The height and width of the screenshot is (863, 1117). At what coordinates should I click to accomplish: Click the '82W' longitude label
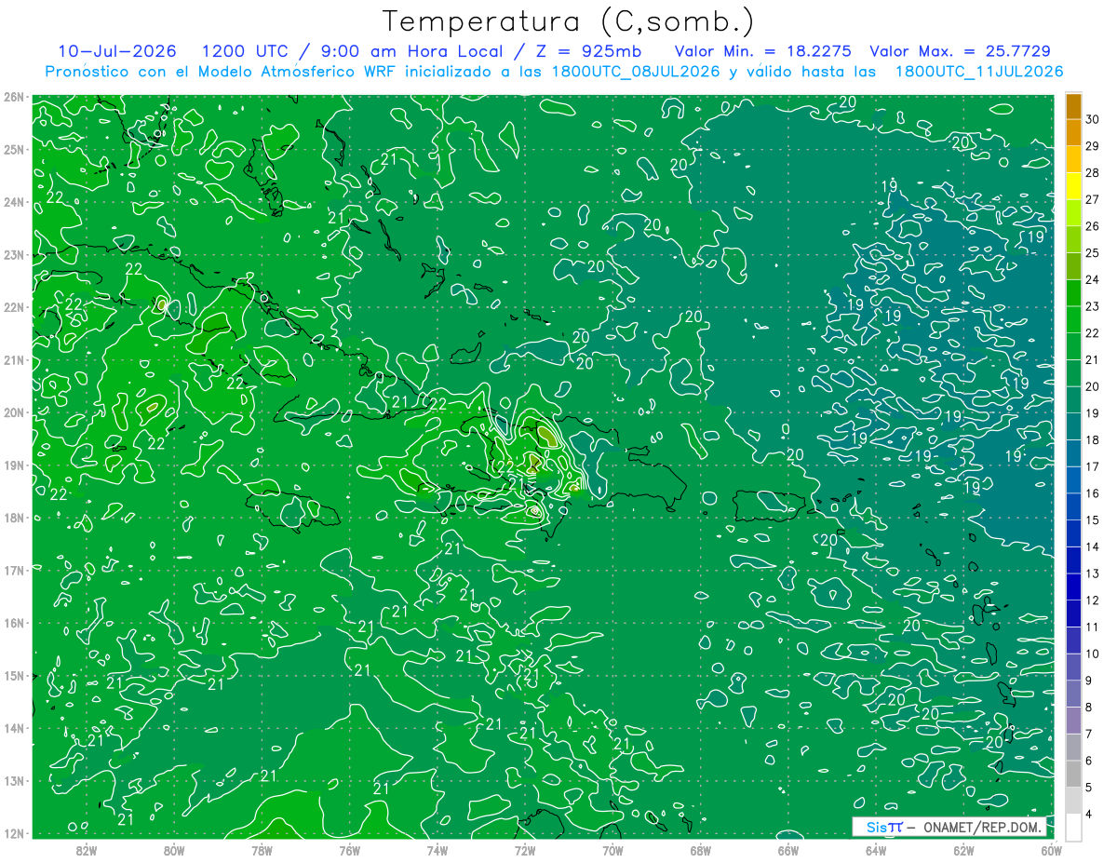tap(86, 850)
